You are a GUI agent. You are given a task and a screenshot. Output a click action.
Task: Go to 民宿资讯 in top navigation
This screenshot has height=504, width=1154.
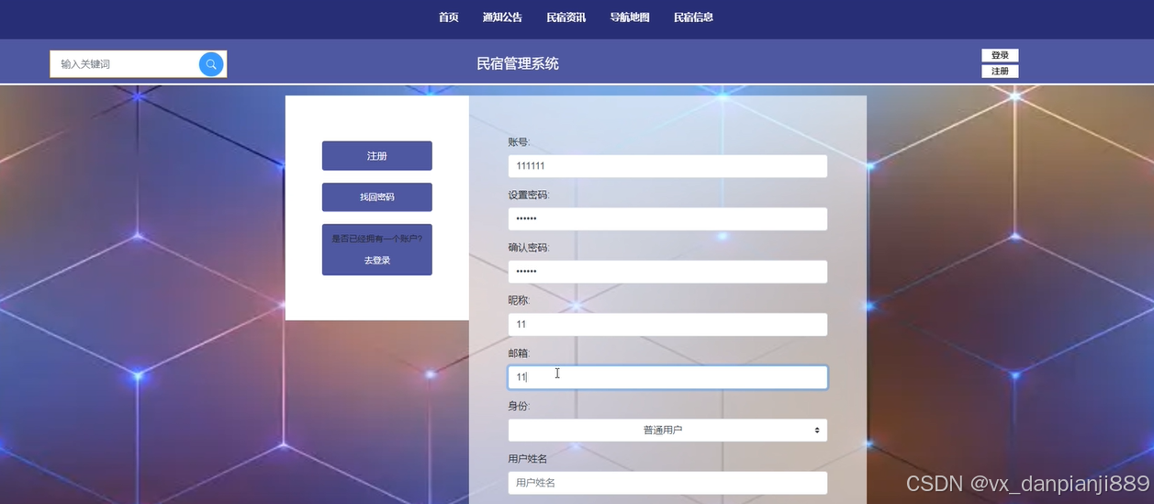tap(566, 17)
